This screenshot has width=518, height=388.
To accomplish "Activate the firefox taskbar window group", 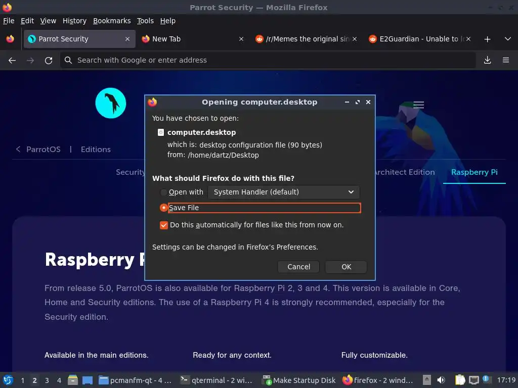I will click(x=377, y=380).
